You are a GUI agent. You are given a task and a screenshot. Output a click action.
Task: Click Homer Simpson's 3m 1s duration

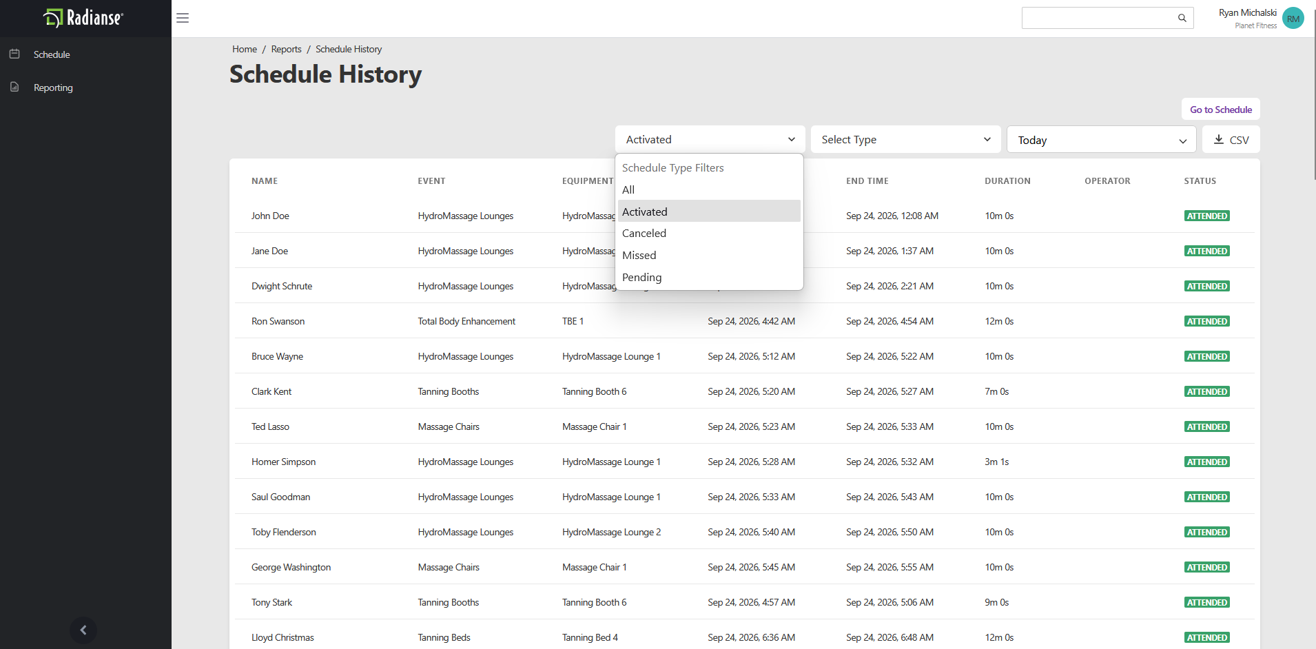(x=996, y=462)
